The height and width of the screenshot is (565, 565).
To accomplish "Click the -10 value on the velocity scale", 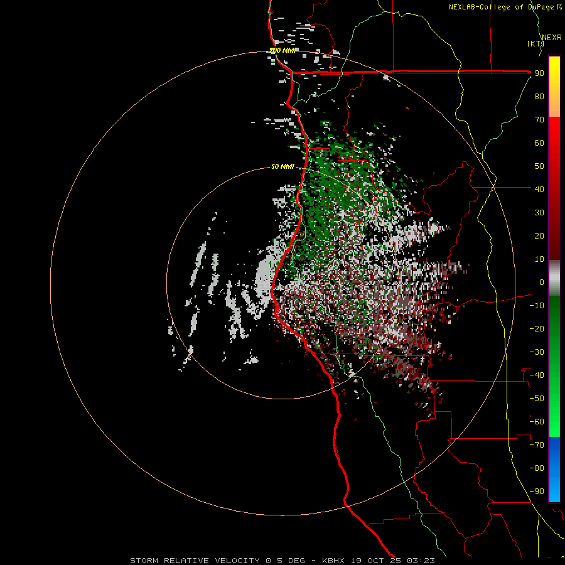I will coord(537,306).
